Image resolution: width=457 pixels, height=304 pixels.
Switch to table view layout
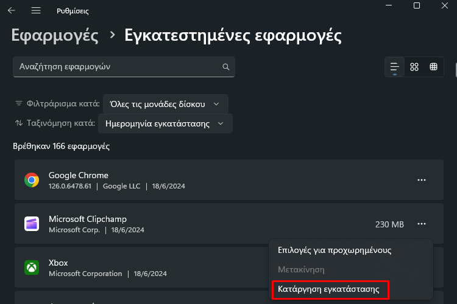coord(433,67)
